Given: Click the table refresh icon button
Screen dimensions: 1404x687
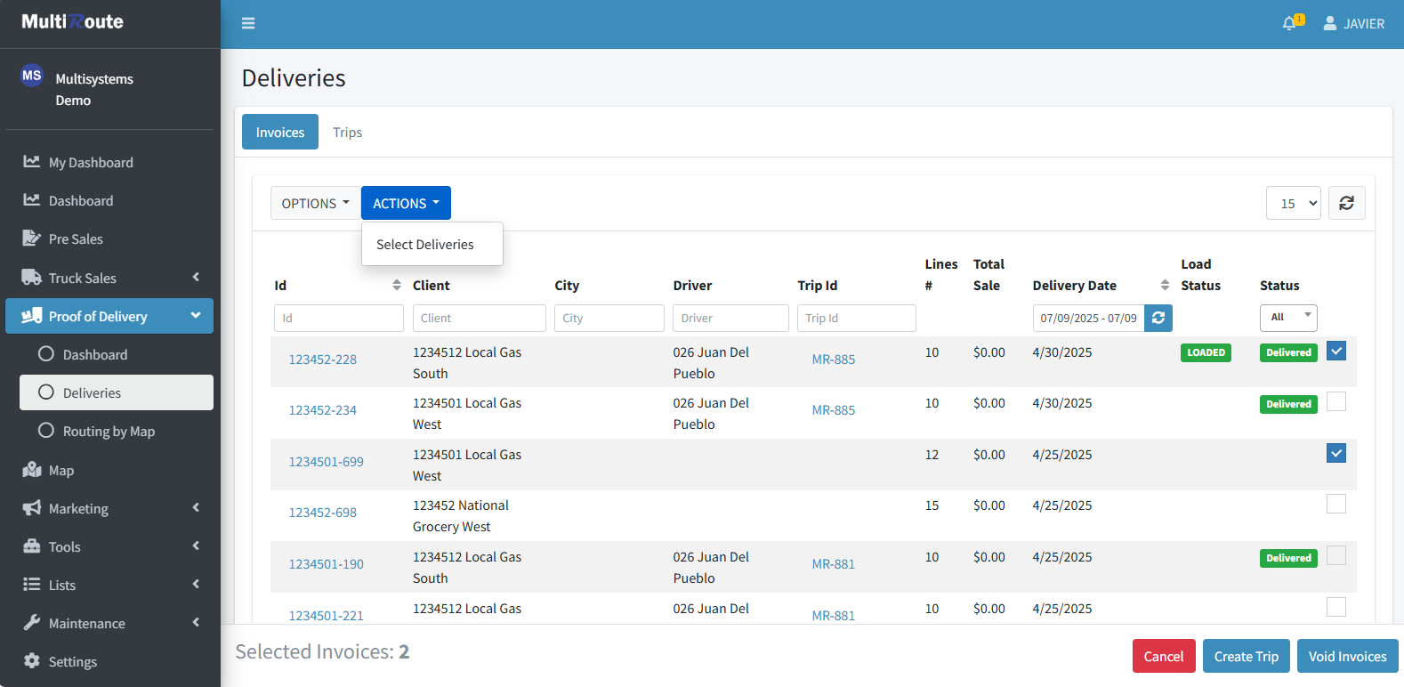Looking at the screenshot, I should [1346, 203].
